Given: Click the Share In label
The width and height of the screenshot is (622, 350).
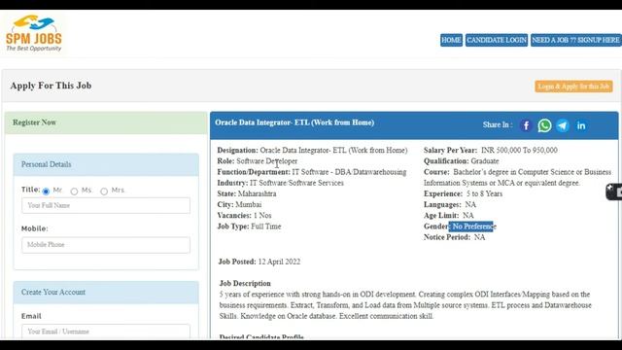Looking at the screenshot, I should 498,124.
